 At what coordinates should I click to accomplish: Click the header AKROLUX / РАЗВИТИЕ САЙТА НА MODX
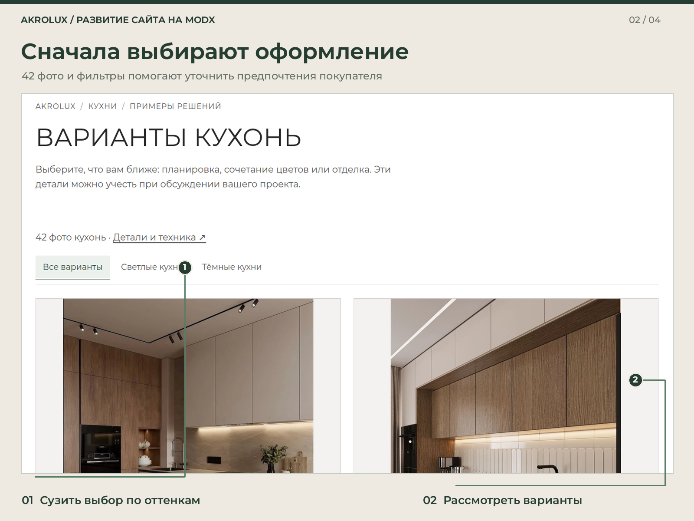pos(118,20)
